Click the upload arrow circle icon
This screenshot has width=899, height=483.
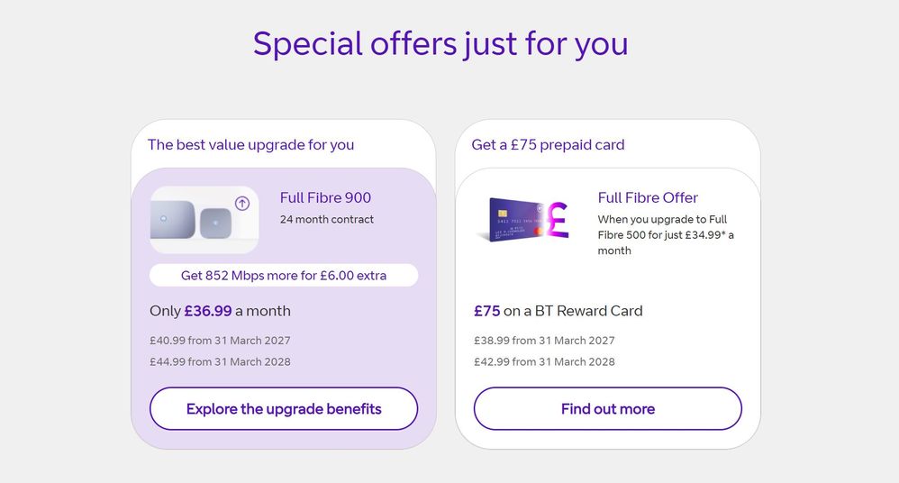(x=242, y=203)
